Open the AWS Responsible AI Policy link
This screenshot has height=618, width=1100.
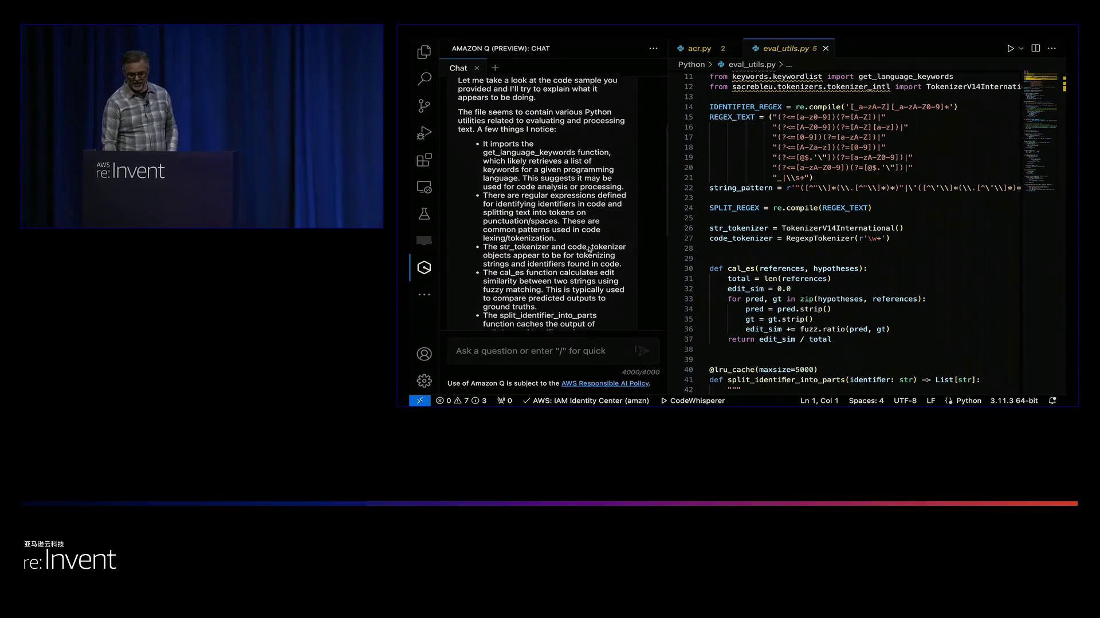tap(604, 383)
